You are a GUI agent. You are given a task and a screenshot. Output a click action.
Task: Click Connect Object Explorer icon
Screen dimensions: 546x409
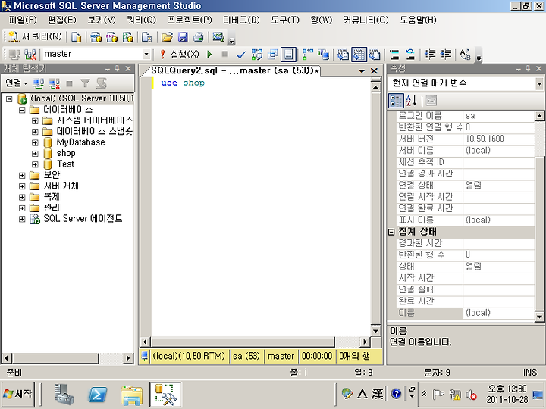pos(39,83)
